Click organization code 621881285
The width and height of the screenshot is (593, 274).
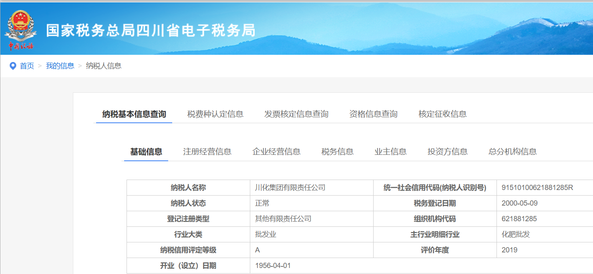(x=519, y=219)
